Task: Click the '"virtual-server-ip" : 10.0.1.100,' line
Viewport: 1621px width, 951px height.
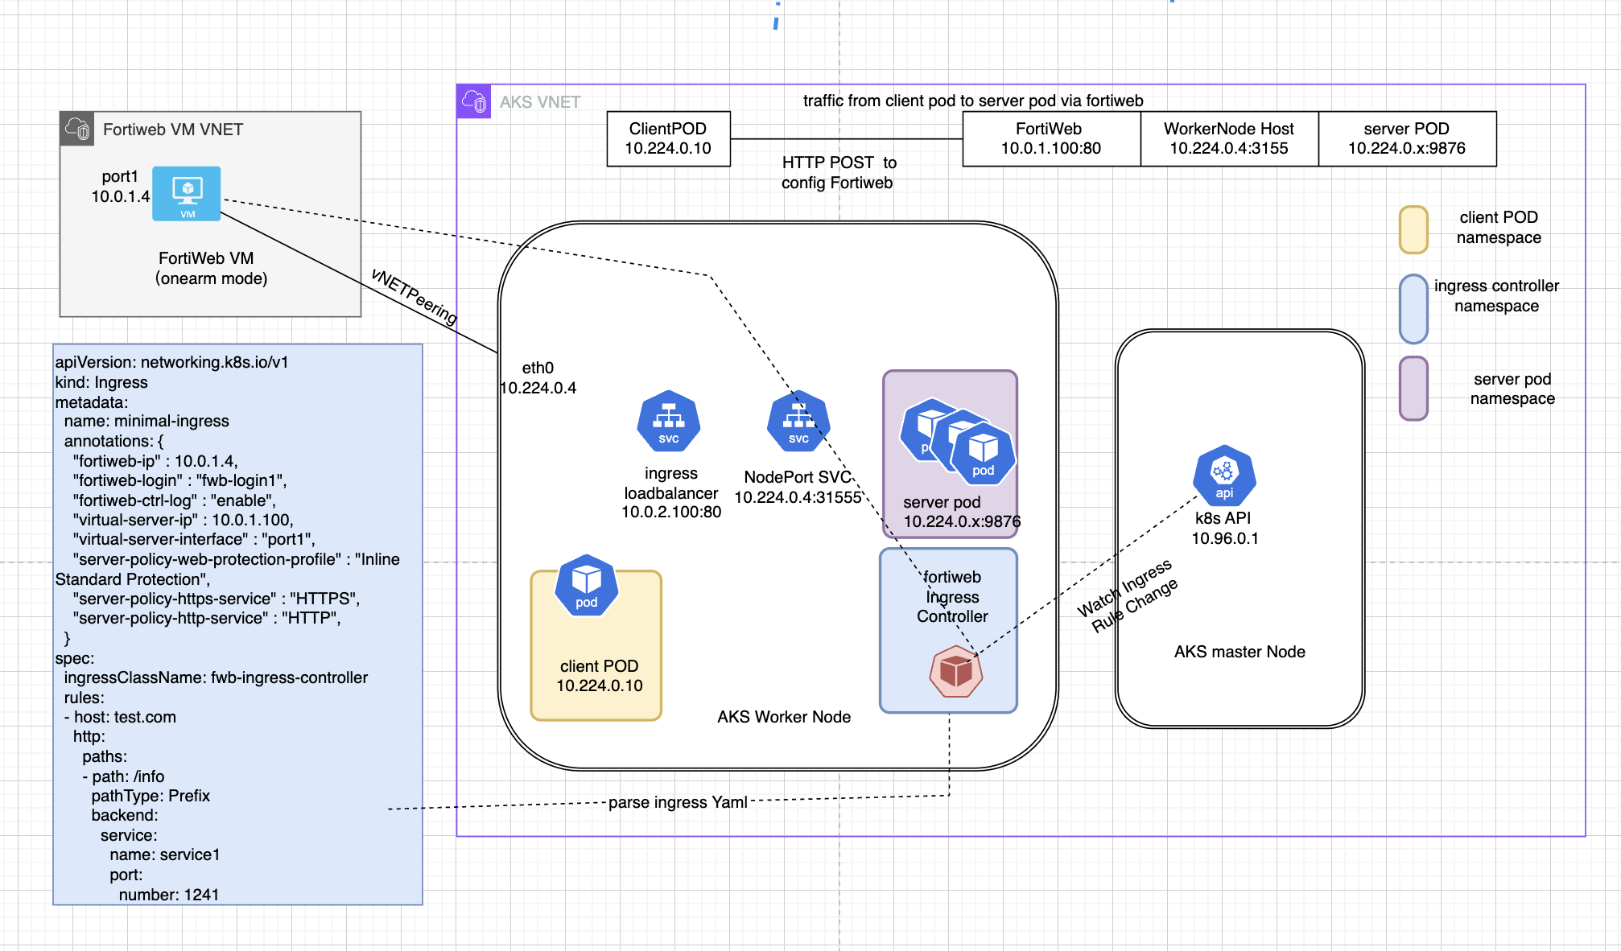Action: [184, 520]
